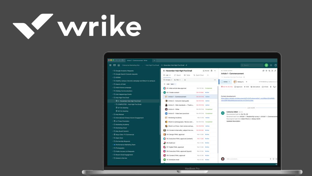Open the task dependencies counter icon

pos(275,87)
